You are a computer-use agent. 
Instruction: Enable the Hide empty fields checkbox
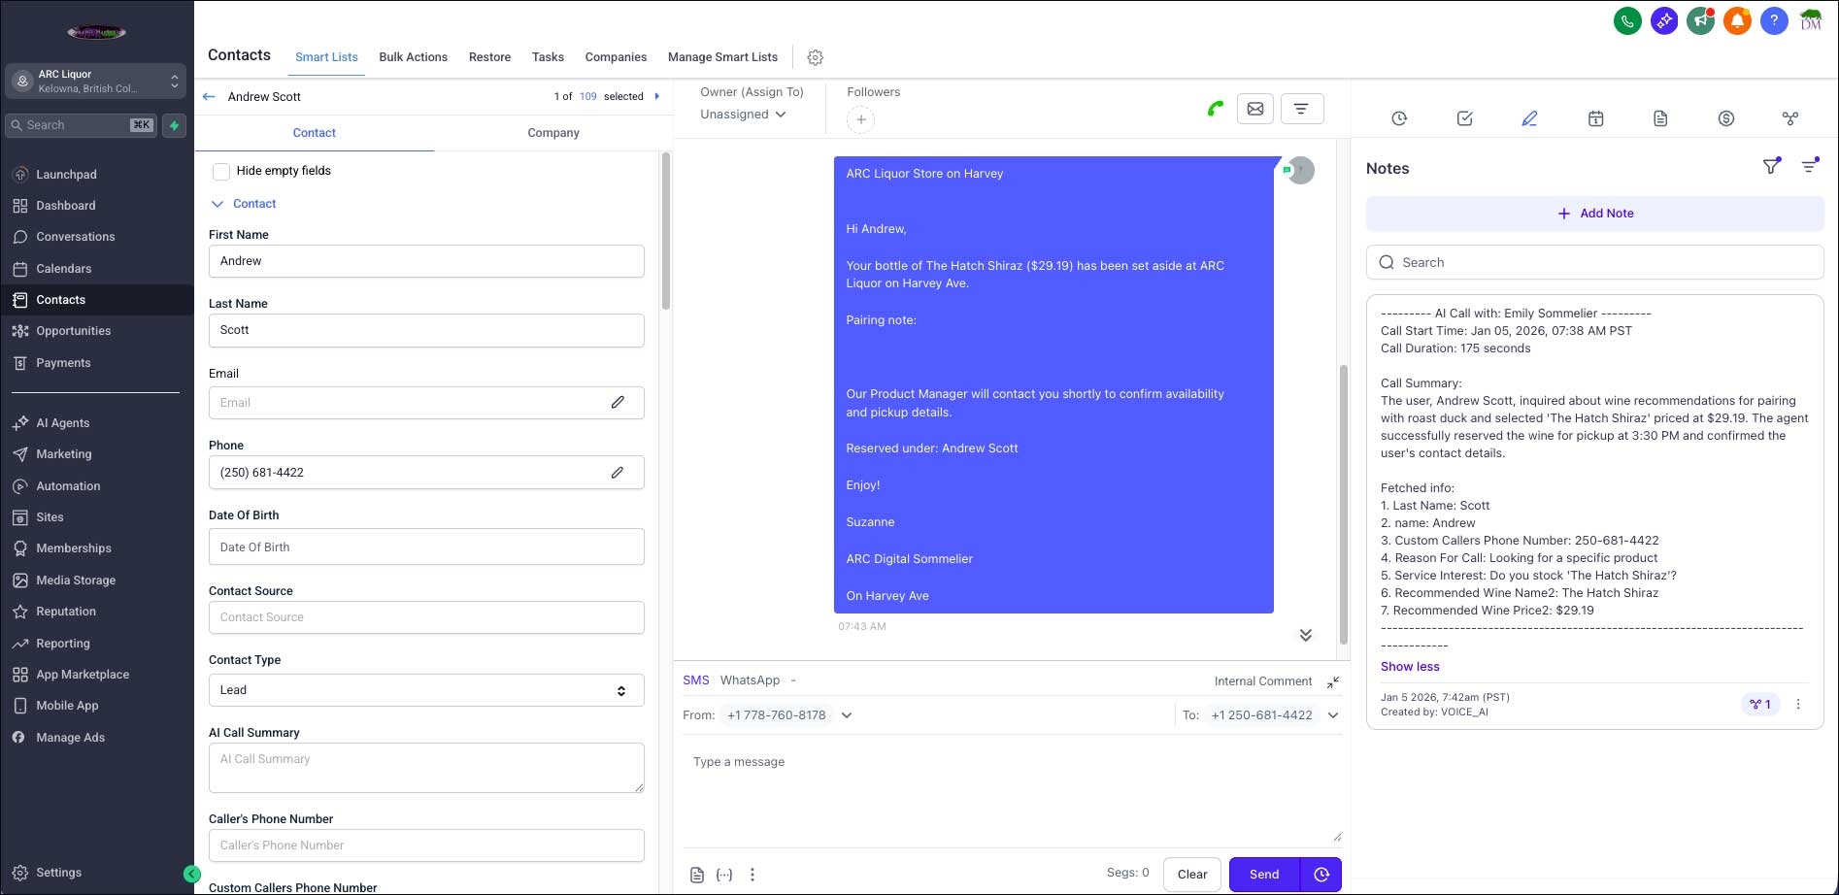click(221, 171)
